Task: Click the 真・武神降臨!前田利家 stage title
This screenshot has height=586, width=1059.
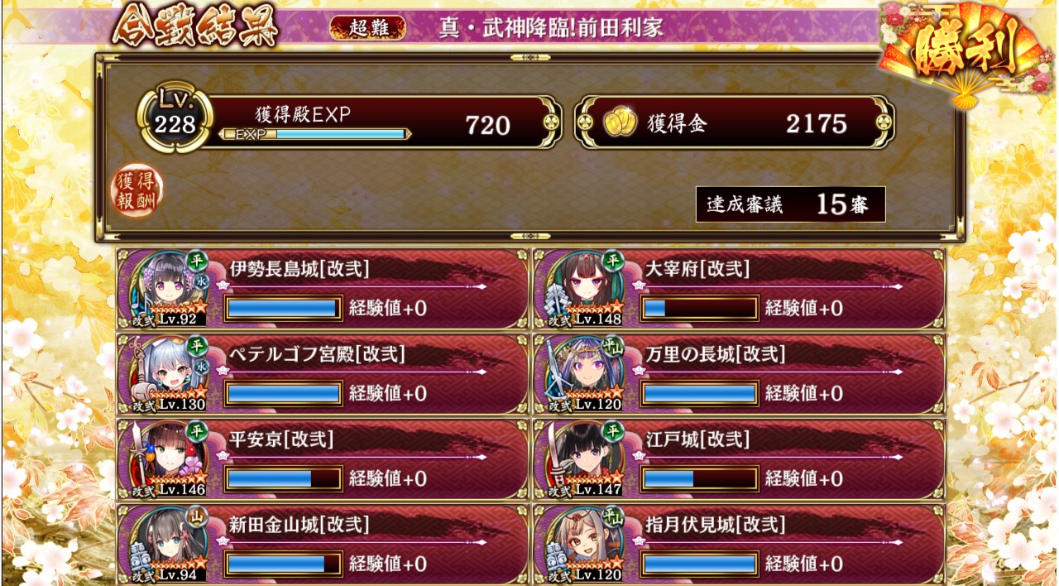Action: click(x=552, y=28)
